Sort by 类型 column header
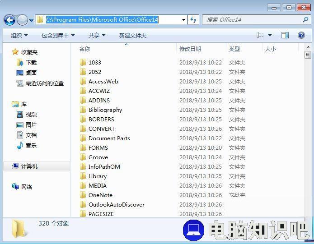The height and width of the screenshot is (244, 314). [234, 49]
